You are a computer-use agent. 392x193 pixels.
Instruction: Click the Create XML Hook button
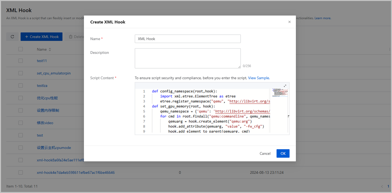pyautogui.click(x=42, y=37)
